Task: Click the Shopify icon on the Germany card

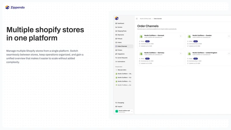Action: (141, 54)
